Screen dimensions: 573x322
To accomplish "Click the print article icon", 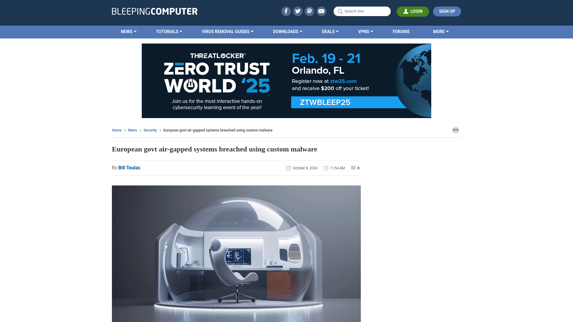I will coord(455,130).
